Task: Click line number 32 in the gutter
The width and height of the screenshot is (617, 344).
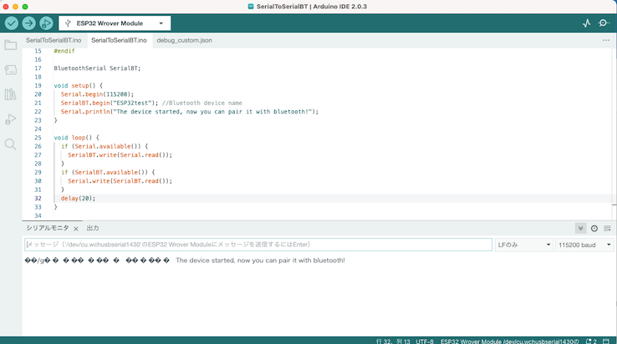Action: tap(38, 198)
